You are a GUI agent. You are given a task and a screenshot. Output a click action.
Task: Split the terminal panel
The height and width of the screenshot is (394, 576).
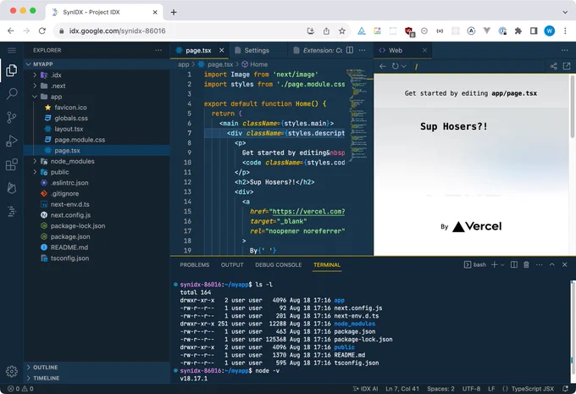tap(514, 264)
